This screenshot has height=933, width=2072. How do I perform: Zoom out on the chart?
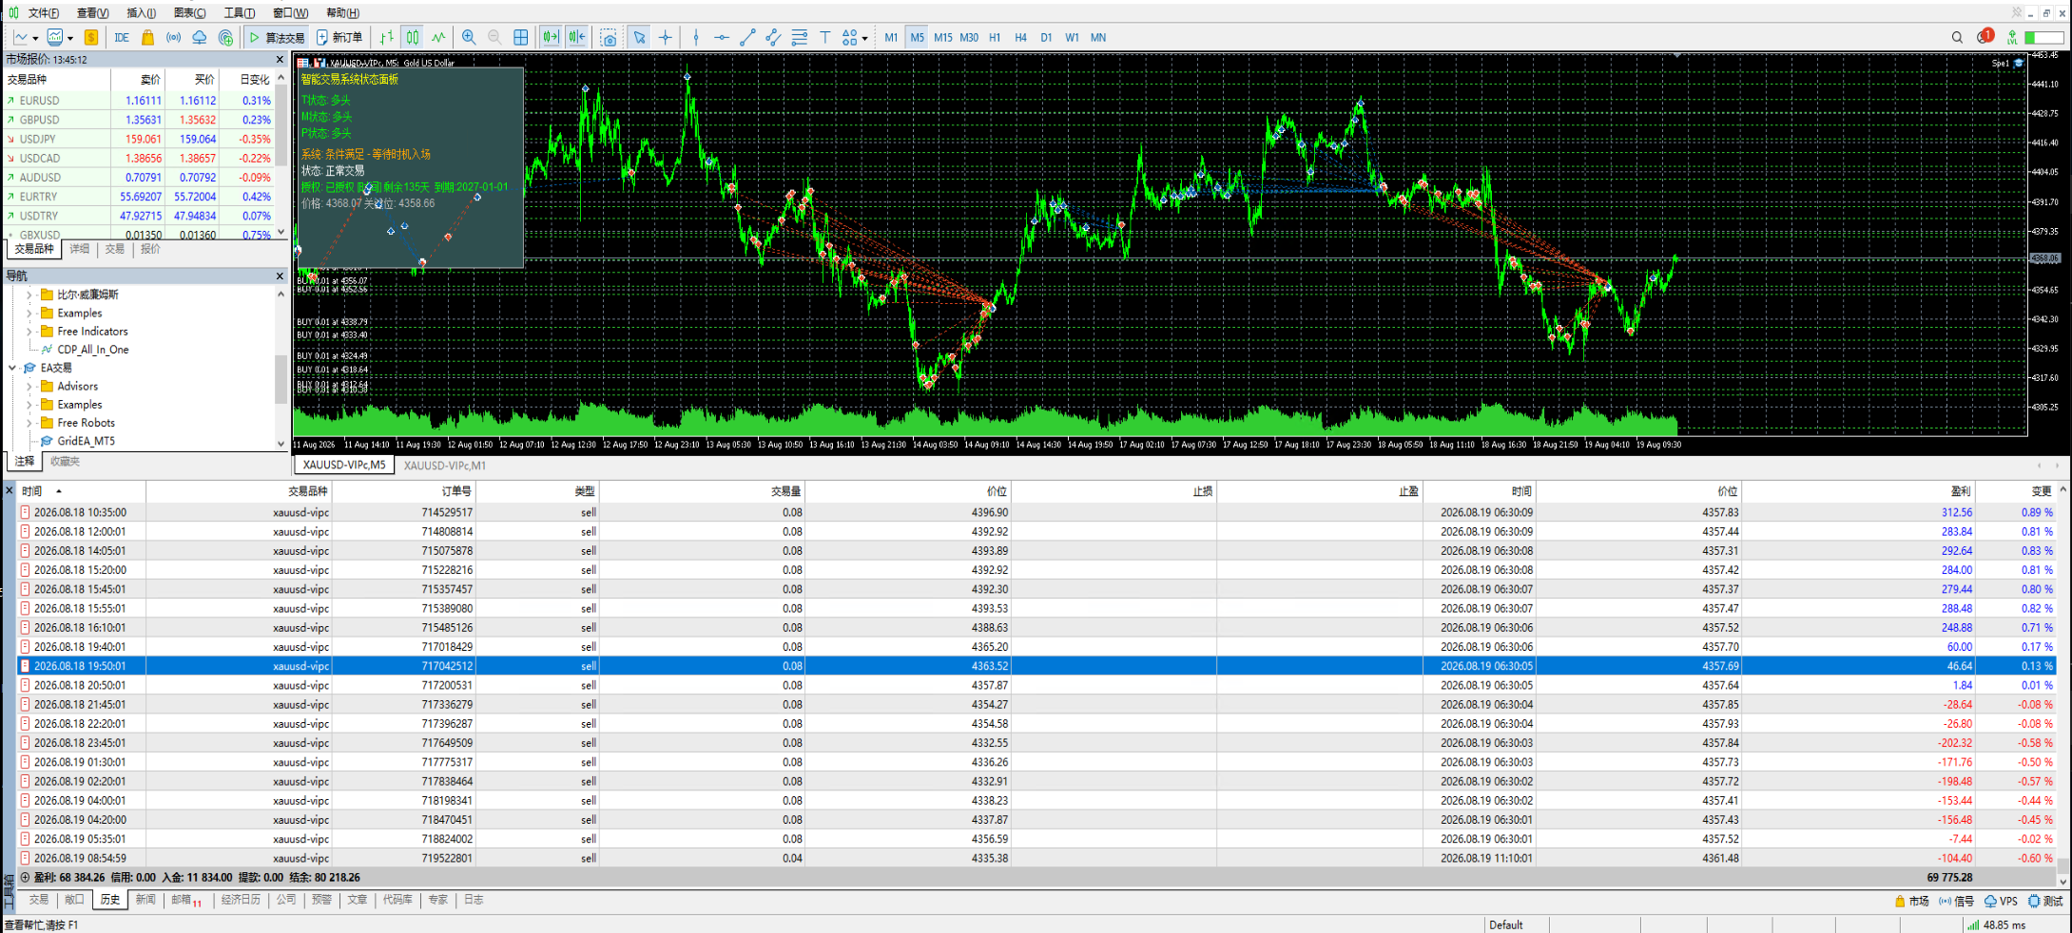(494, 38)
